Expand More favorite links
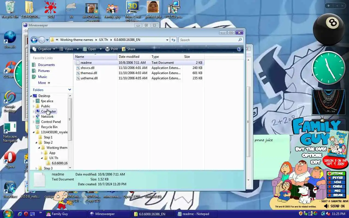 coord(44,83)
